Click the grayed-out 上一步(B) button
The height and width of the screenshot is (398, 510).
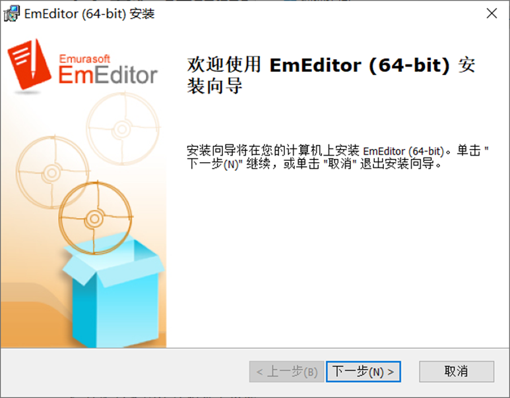pos(286,372)
